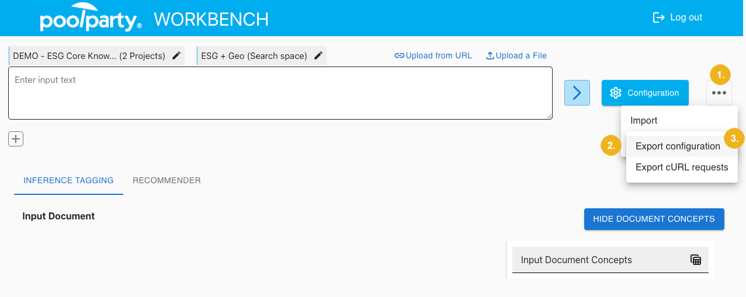
Task: Select the Inference Tagging tab
Action: pyautogui.click(x=68, y=180)
